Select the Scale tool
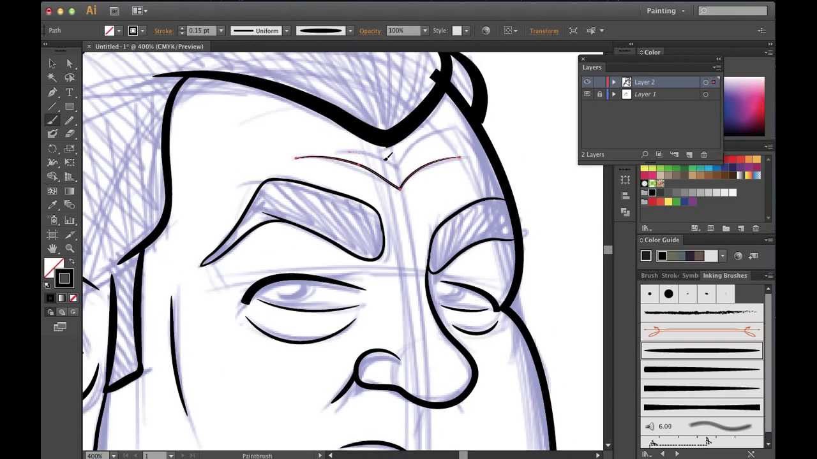Screen dimensions: 817x459 point(70,149)
